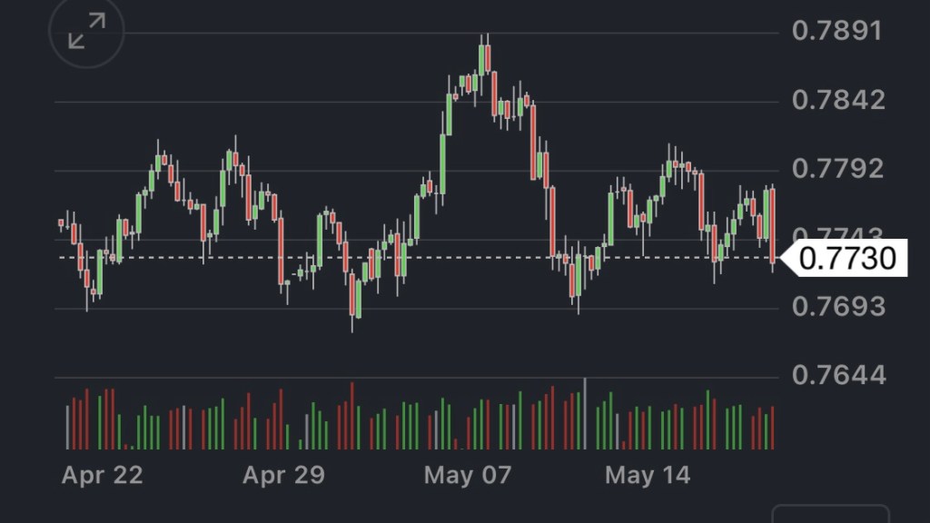Tap the first gray volume bar on the left
The width and height of the screenshot is (930, 523).
tap(67, 427)
